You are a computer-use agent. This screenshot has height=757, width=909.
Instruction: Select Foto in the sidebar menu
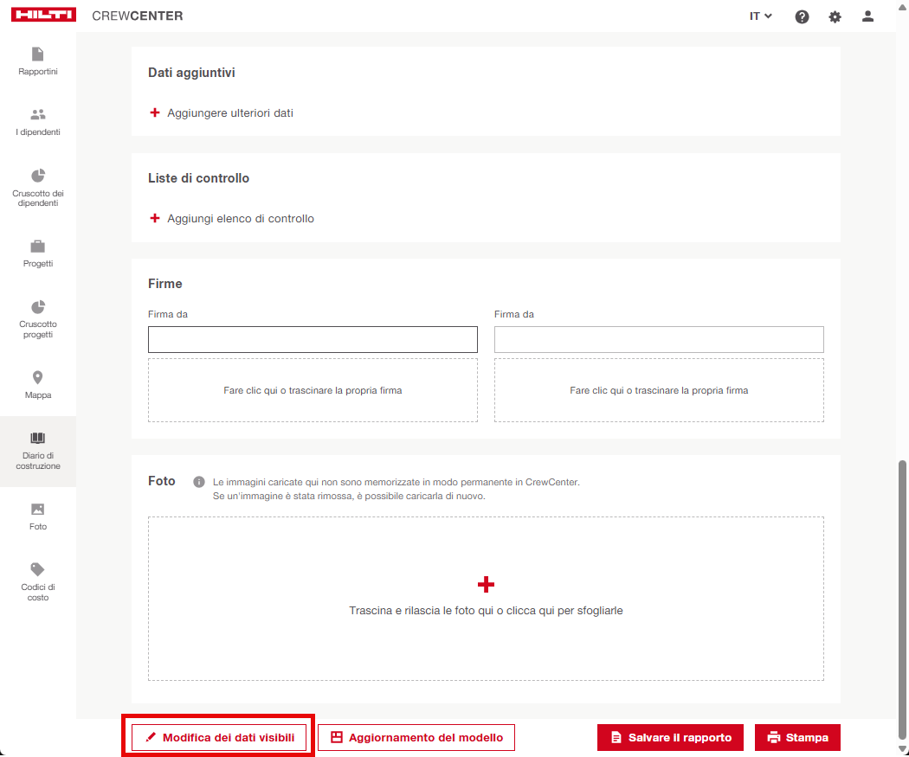click(x=37, y=516)
